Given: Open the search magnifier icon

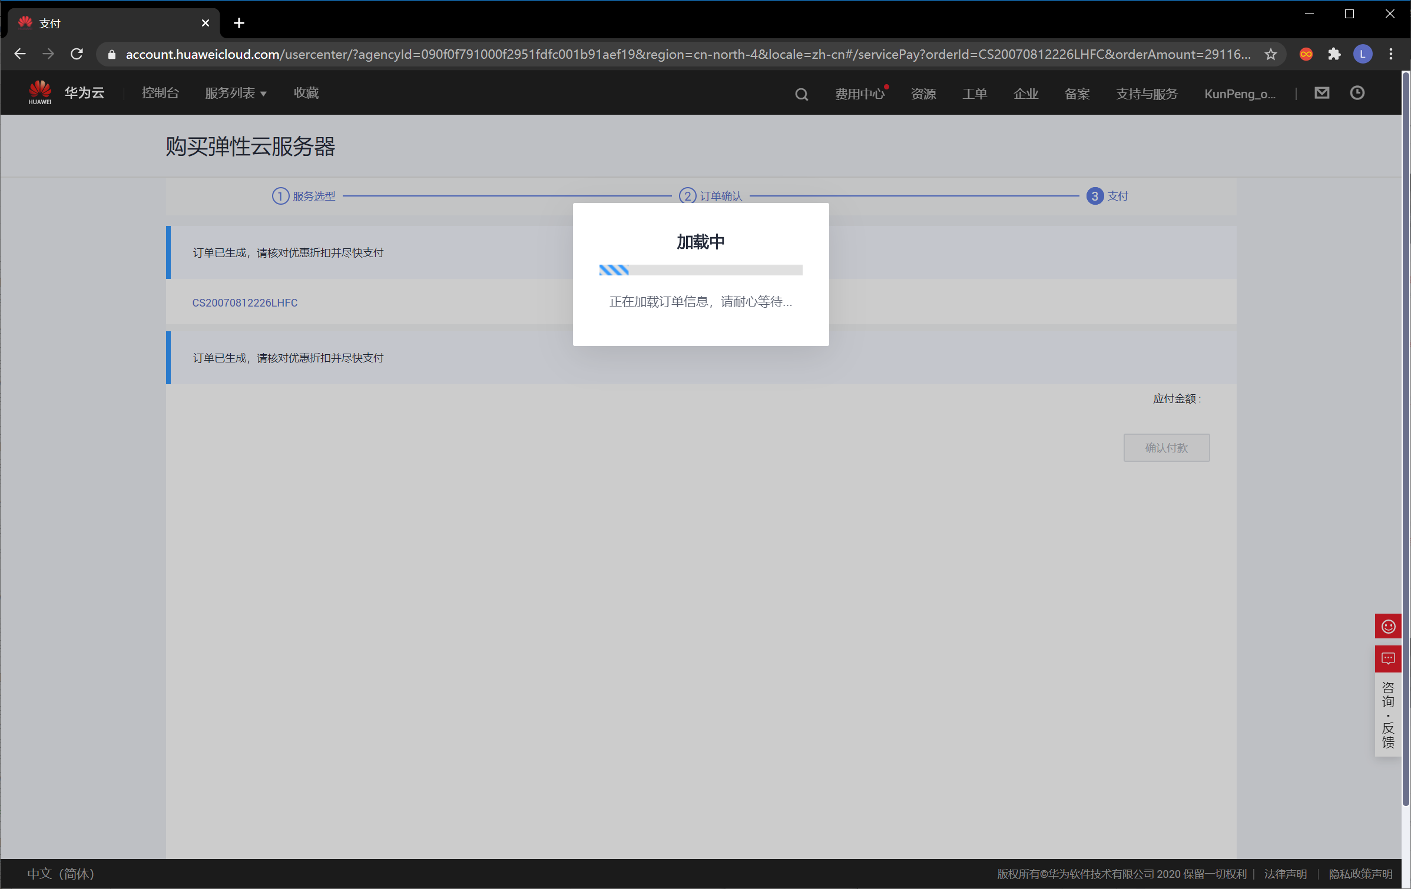Looking at the screenshot, I should point(801,94).
